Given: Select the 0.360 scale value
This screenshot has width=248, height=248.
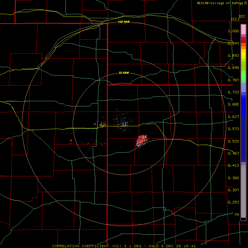Looking at the screenshot, I should coord(233,178).
